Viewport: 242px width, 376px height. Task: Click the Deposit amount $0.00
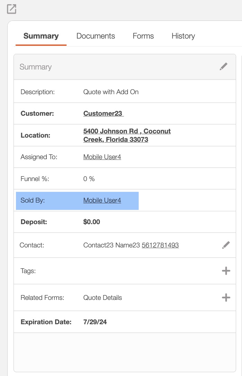tap(92, 222)
